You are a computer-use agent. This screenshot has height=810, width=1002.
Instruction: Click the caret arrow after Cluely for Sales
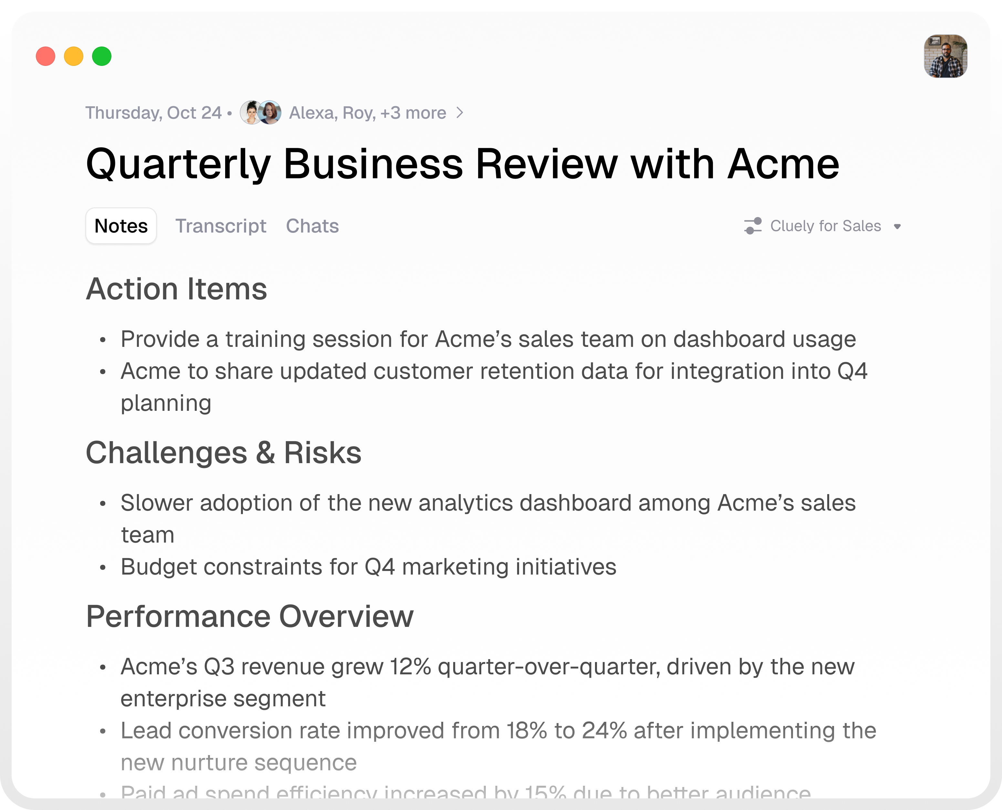(x=897, y=227)
